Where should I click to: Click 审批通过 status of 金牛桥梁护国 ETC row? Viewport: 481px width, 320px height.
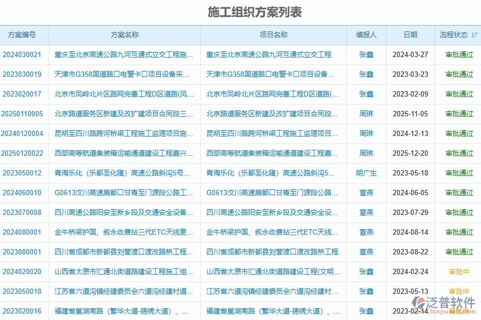click(x=459, y=232)
